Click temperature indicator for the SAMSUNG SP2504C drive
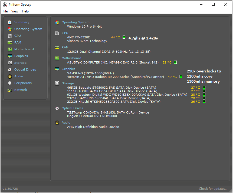The image size is (233, 193). (x=204, y=98)
